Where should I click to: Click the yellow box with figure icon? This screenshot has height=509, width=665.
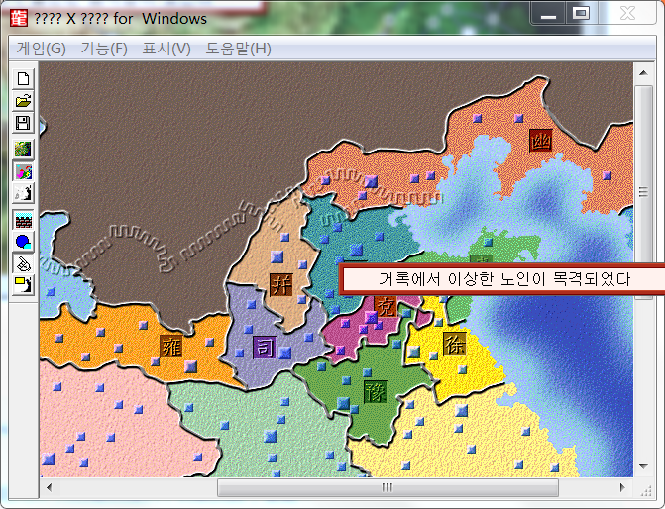(x=23, y=285)
